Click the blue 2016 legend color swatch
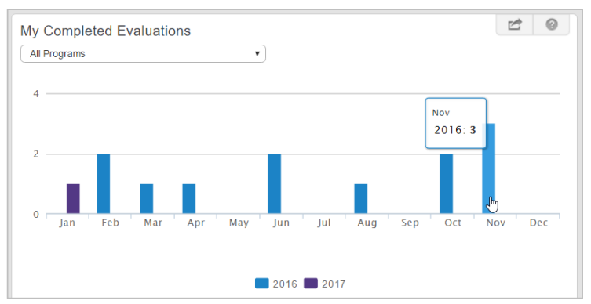This screenshot has width=591, height=304. tap(261, 284)
